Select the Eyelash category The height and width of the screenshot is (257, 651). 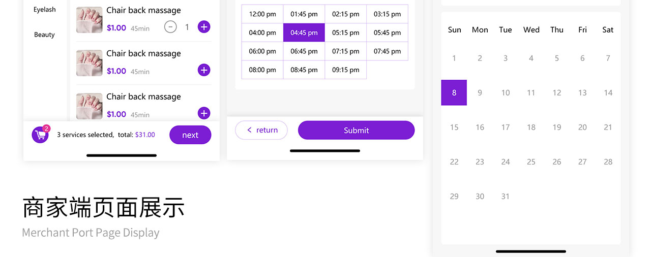[x=45, y=10]
